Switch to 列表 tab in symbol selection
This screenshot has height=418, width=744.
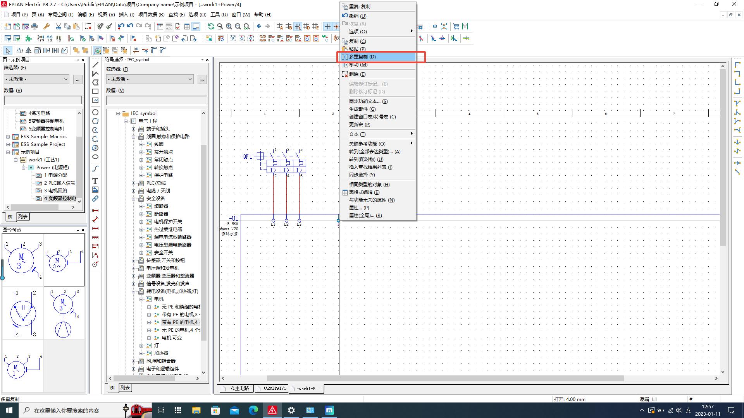pos(125,388)
